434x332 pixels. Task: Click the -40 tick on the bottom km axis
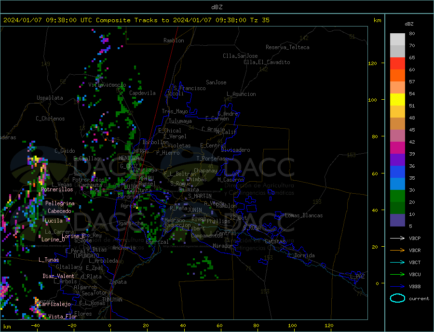point(35,326)
